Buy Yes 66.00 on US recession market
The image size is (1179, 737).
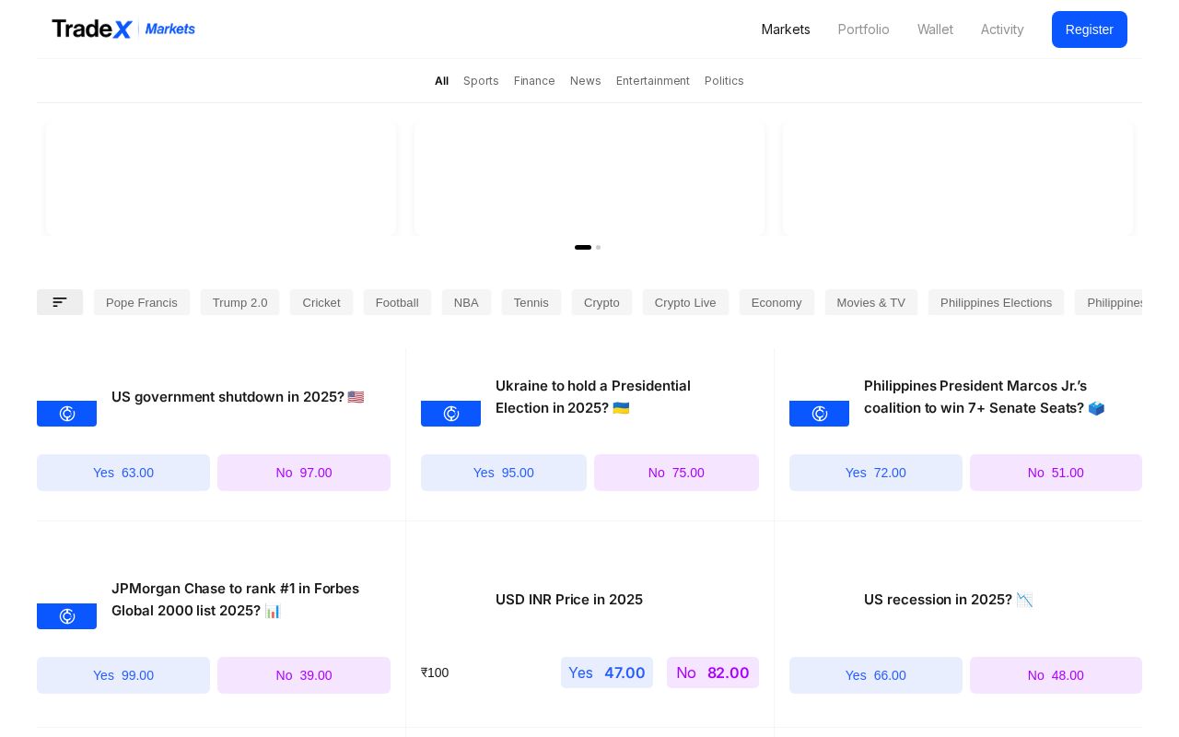876,675
